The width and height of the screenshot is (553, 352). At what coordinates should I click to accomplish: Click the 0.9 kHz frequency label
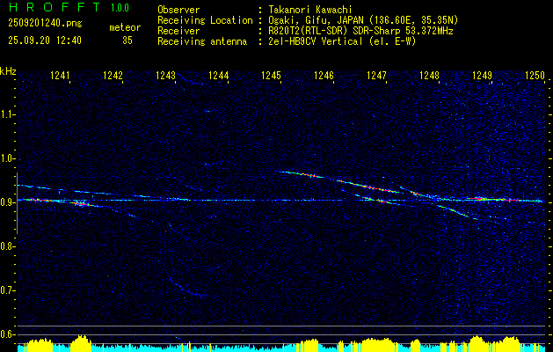(x=8, y=202)
